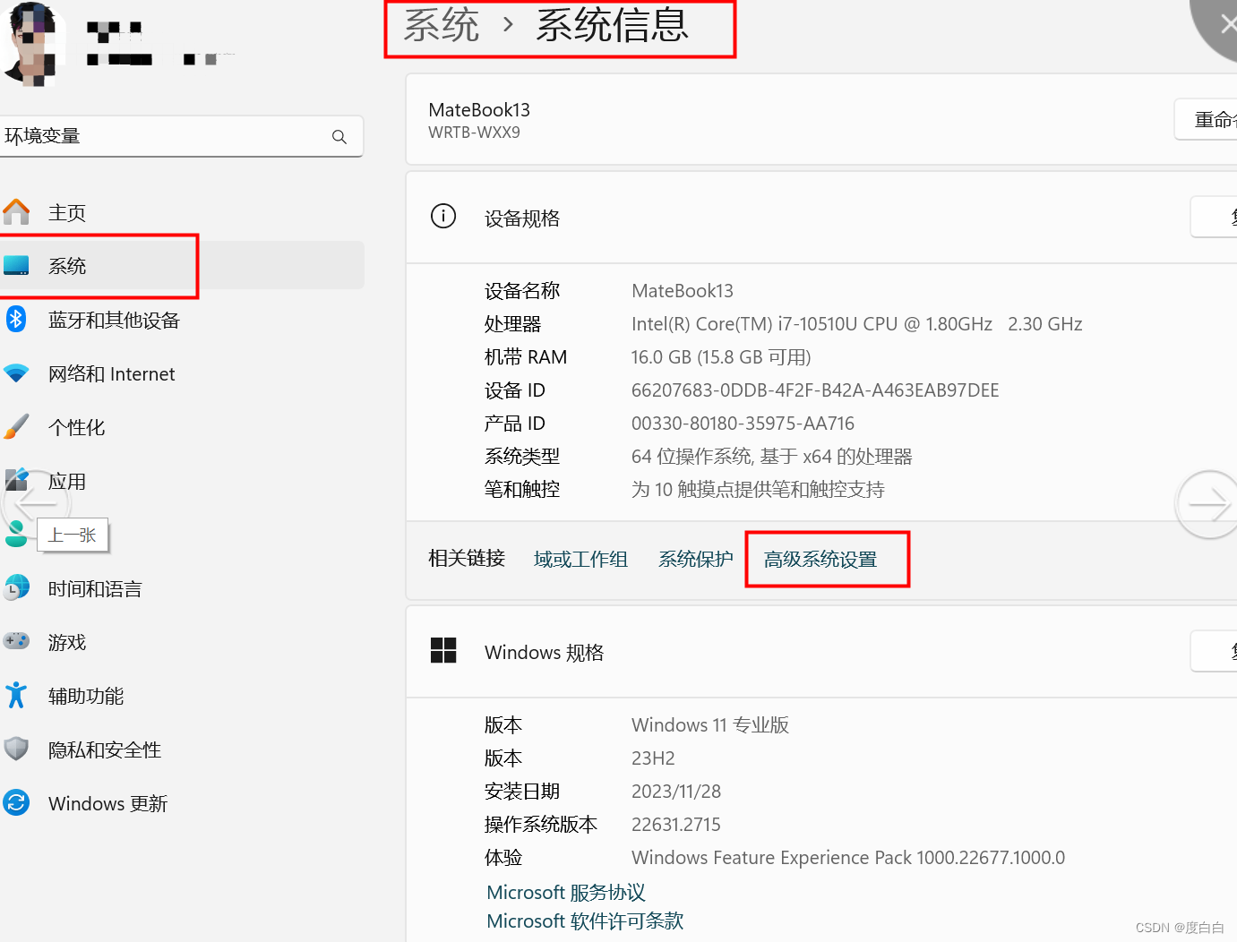Click the System monitor icon
Image resolution: width=1237 pixels, height=942 pixels.
[16, 266]
